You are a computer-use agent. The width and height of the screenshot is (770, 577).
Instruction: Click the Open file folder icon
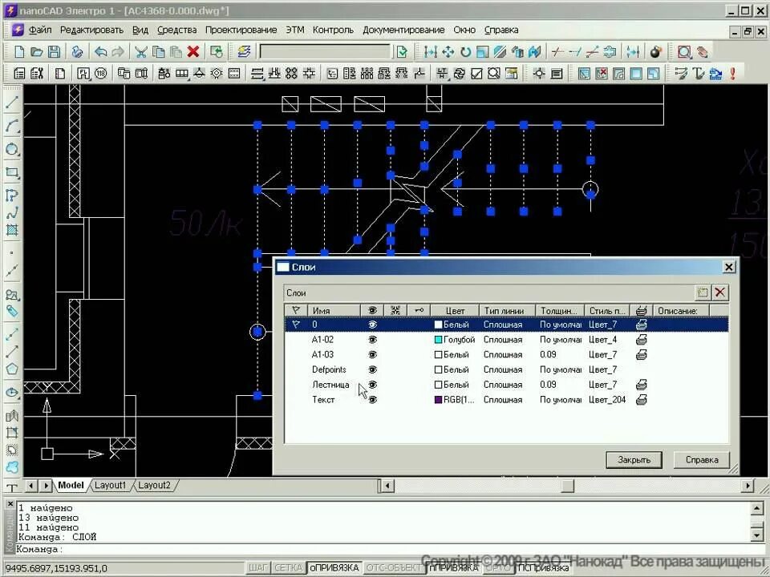(36, 51)
